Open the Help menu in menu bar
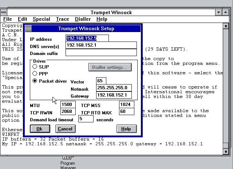233x169 pixels. coord(102,19)
